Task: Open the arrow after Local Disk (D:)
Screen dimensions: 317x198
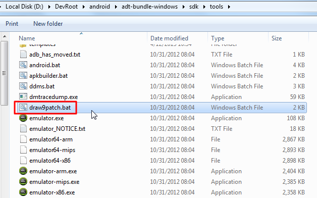Action: (x=49, y=7)
